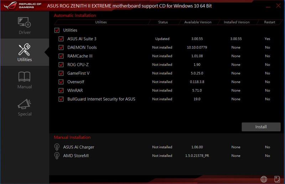Click the bottom-right disc browse icon
The image size is (285, 184).
click(277, 179)
